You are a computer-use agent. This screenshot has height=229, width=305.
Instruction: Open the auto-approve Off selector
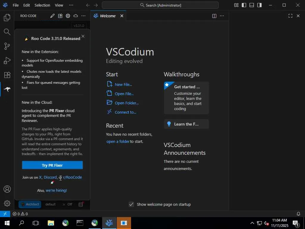[x=68, y=204]
